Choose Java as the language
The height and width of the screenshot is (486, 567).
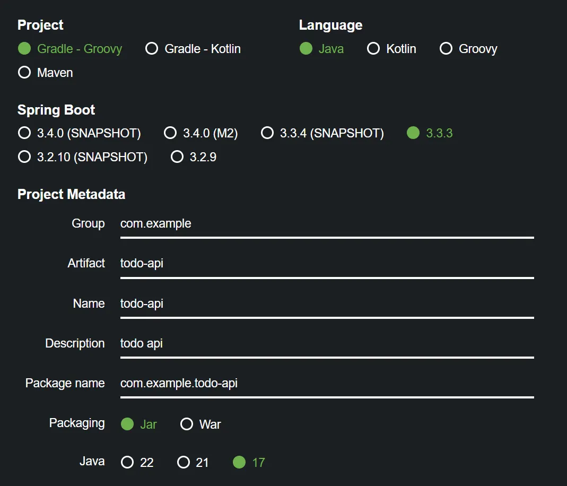point(306,49)
